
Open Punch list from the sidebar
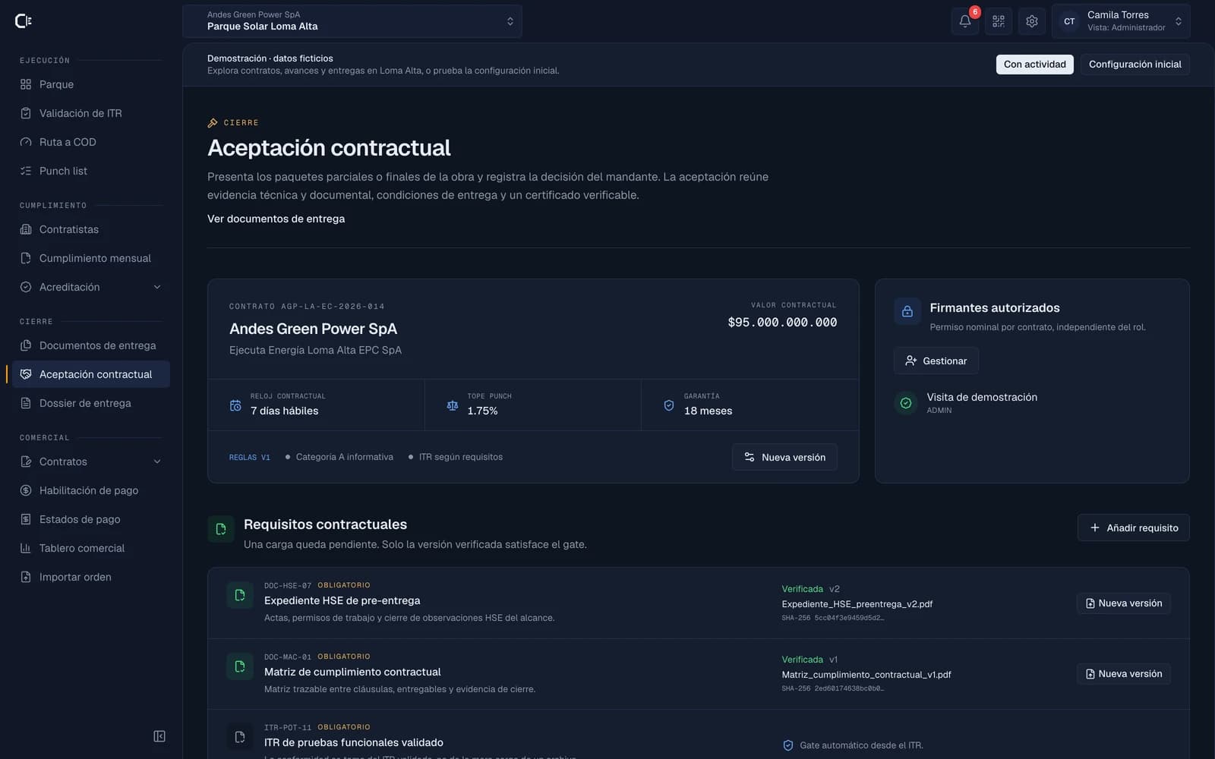[x=91, y=171]
